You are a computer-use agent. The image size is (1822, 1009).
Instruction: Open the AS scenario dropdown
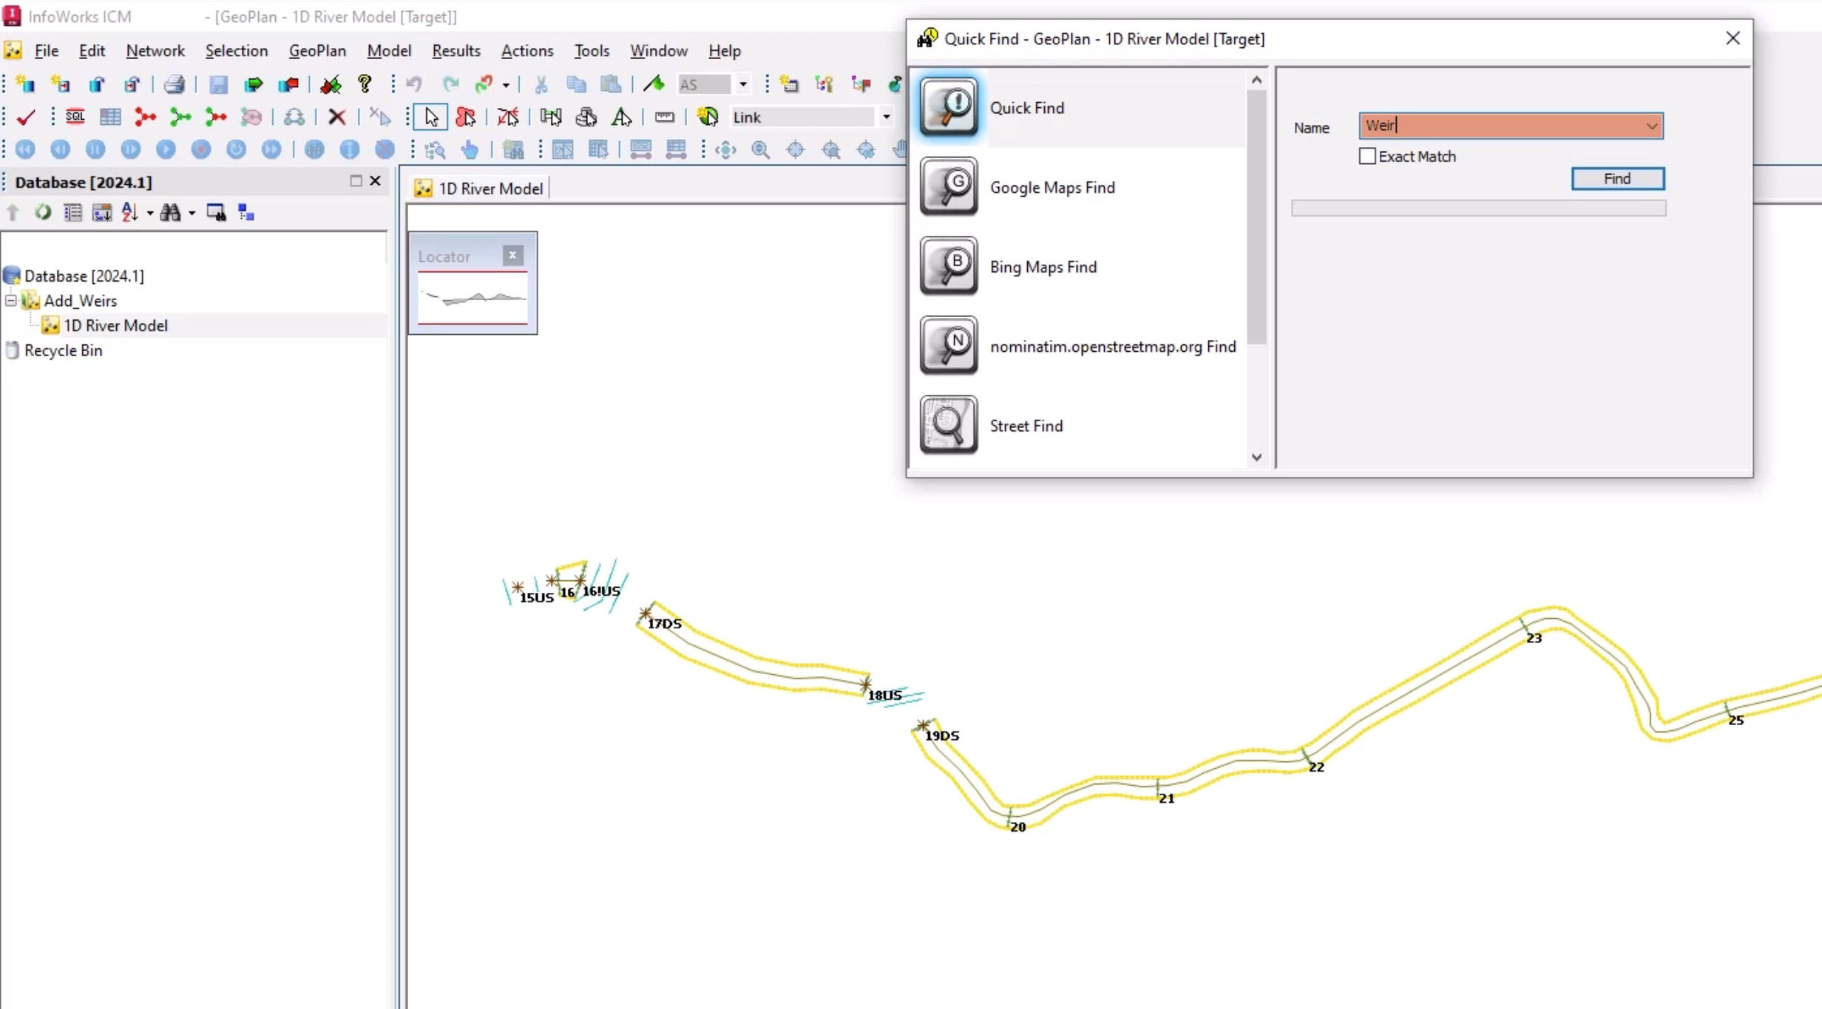coord(743,84)
